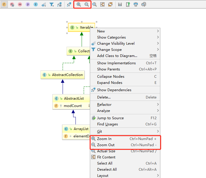Click the Save Diagram floppy icon

click(x=120, y=4)
